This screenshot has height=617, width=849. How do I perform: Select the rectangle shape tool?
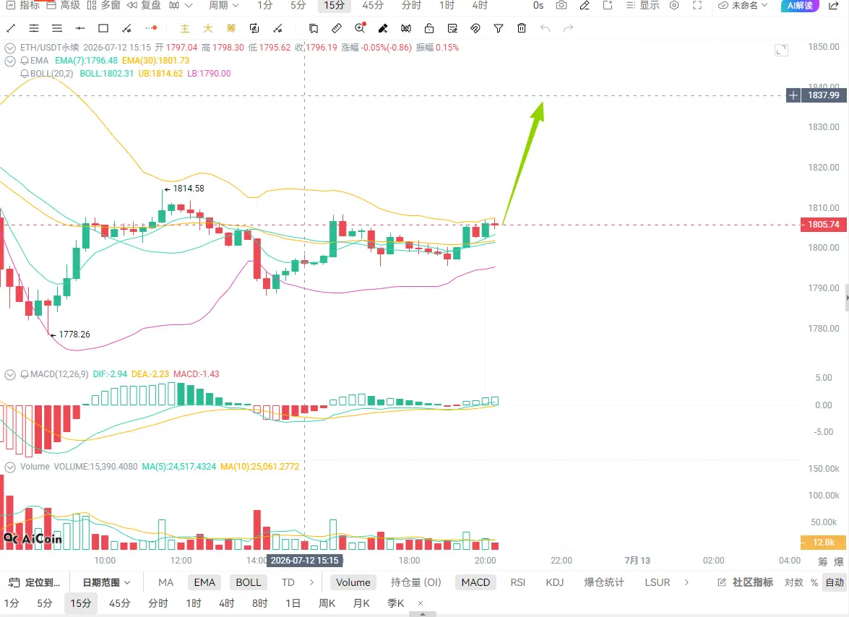(103, 28)
